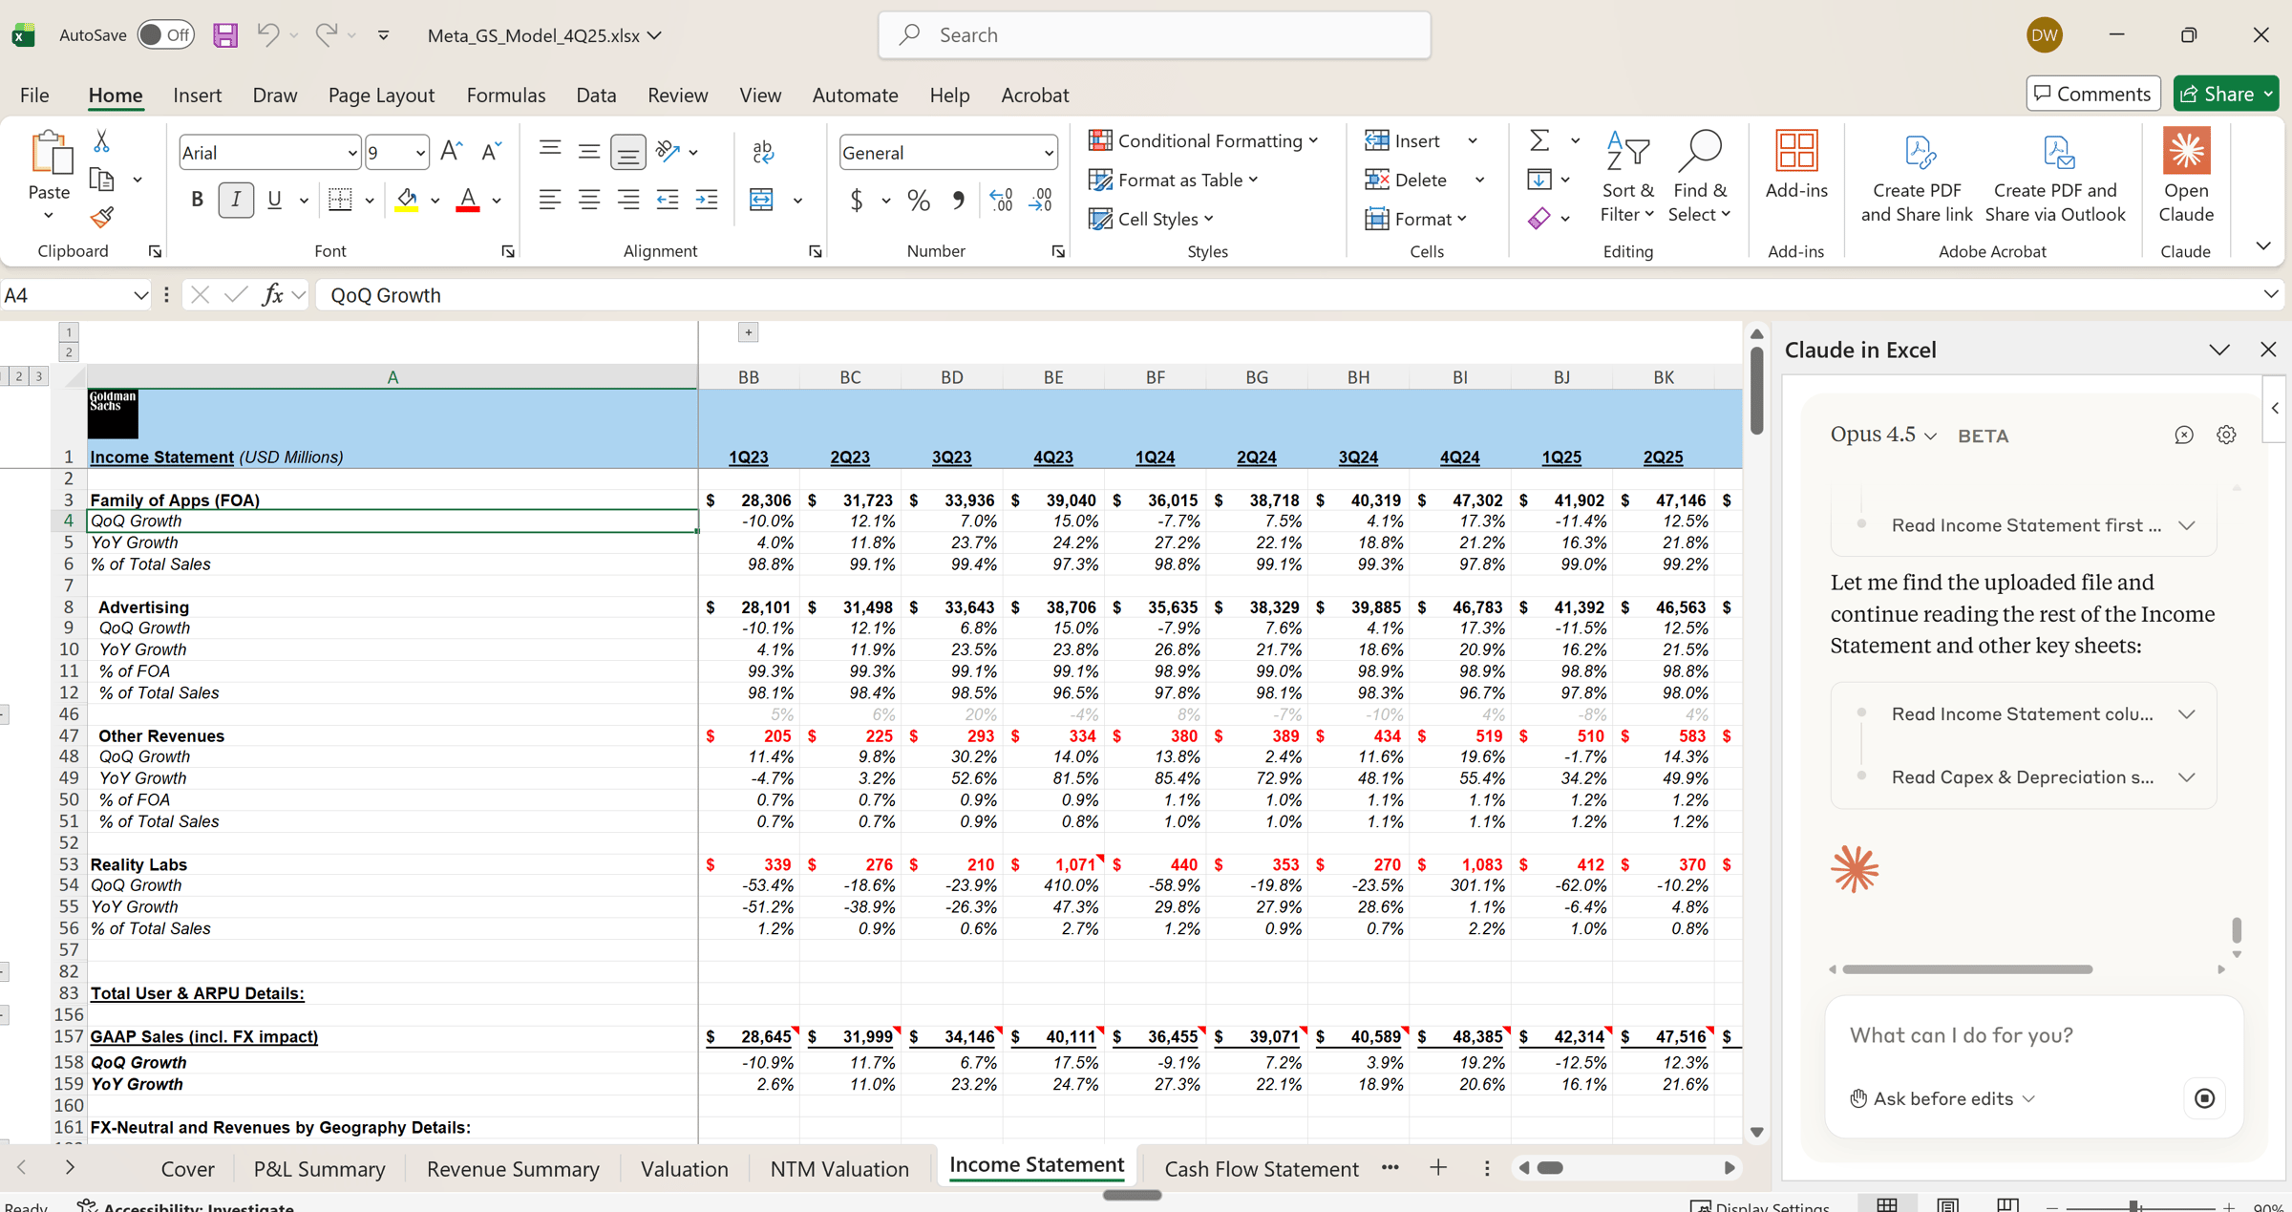Click the Clear eraser icon
This screenshot has width=2292, height=1212.
[1539, 219]
